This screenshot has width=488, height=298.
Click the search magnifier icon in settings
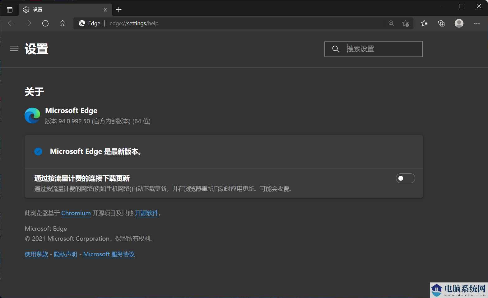coord(336,49)
